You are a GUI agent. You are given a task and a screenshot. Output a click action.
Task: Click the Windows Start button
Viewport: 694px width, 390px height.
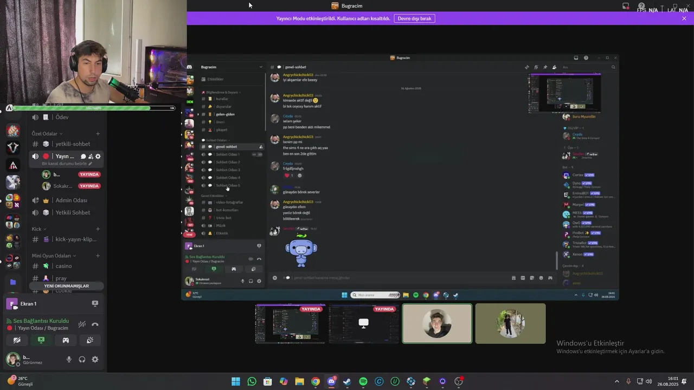236,381
